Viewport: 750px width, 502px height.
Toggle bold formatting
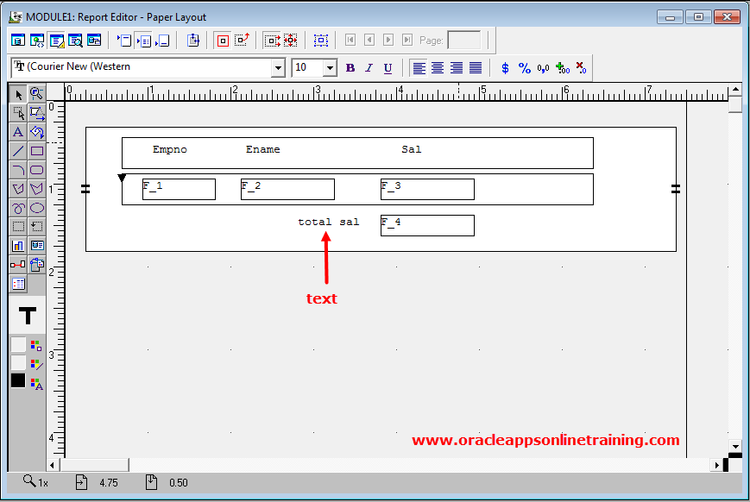[x=350, y=68]
